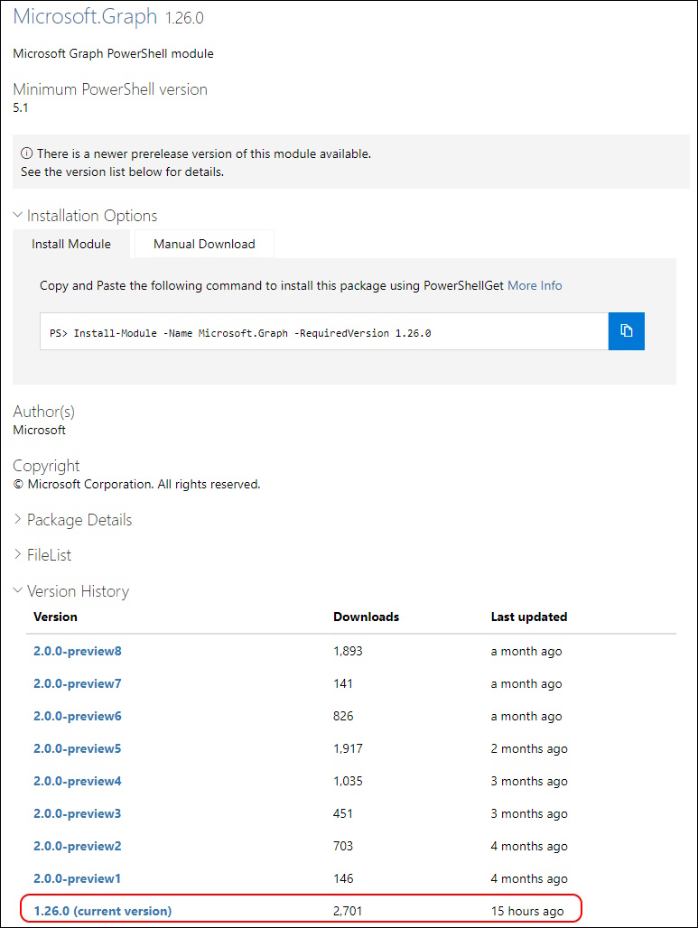
Task: Click the 2 months ago entry
Action: tap(528, 748)
